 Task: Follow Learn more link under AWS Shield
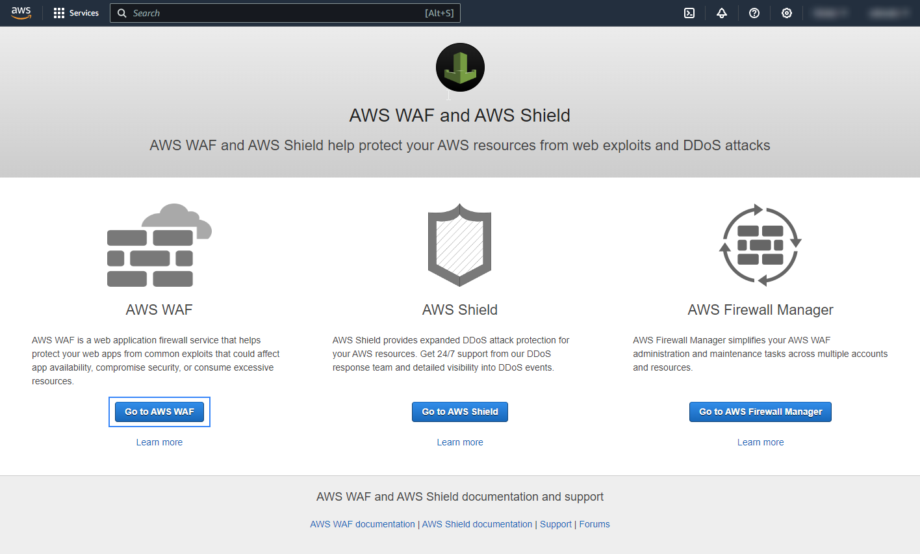tap(460, 442)
